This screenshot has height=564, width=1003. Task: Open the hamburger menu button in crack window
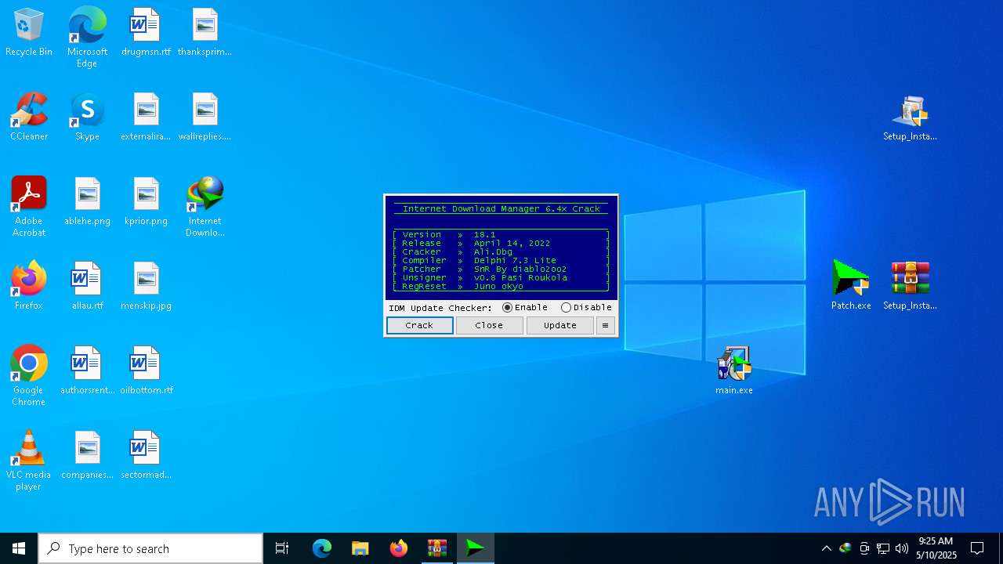tap(605, 325)
